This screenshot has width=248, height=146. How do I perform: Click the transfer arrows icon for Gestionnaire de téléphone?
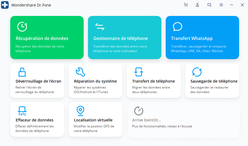(x=100, y=27)
